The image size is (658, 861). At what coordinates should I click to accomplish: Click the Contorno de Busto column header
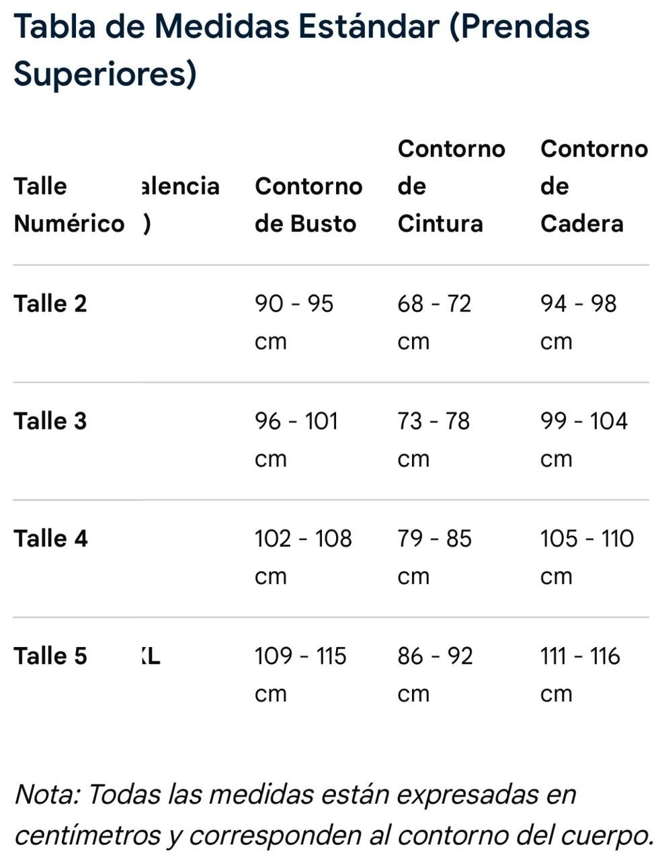[309, 204]
